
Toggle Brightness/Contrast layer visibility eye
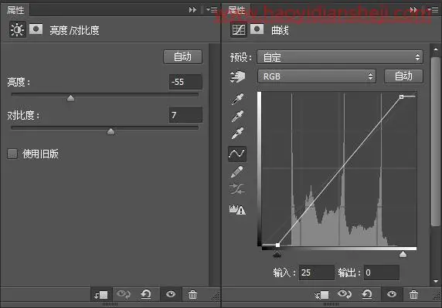(171, 294)
